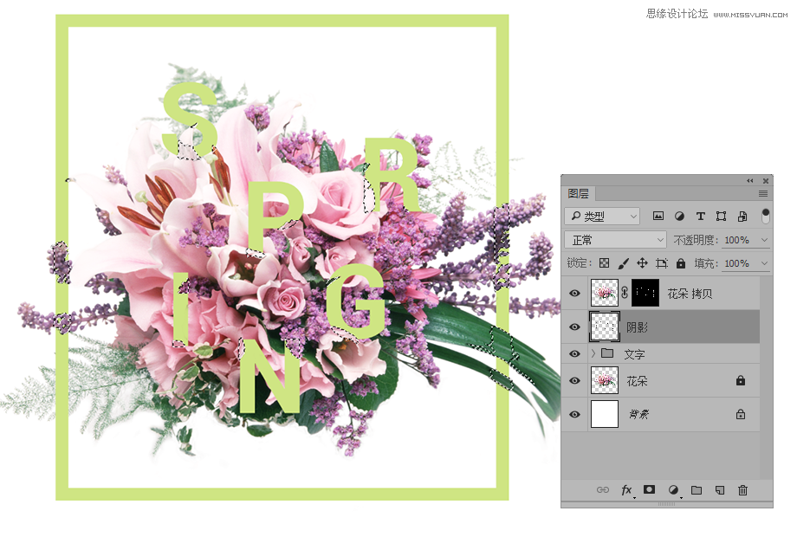Filter for smart object layers icon
Screen dimensions: 797x537
click(742, 216)
